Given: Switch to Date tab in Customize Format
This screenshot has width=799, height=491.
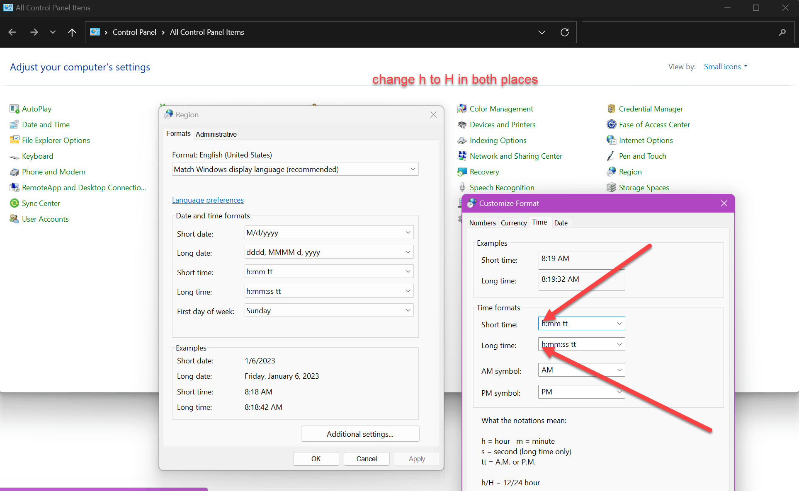Looking at the screenshot, I should pyautogui.click(x=561, y=223).
